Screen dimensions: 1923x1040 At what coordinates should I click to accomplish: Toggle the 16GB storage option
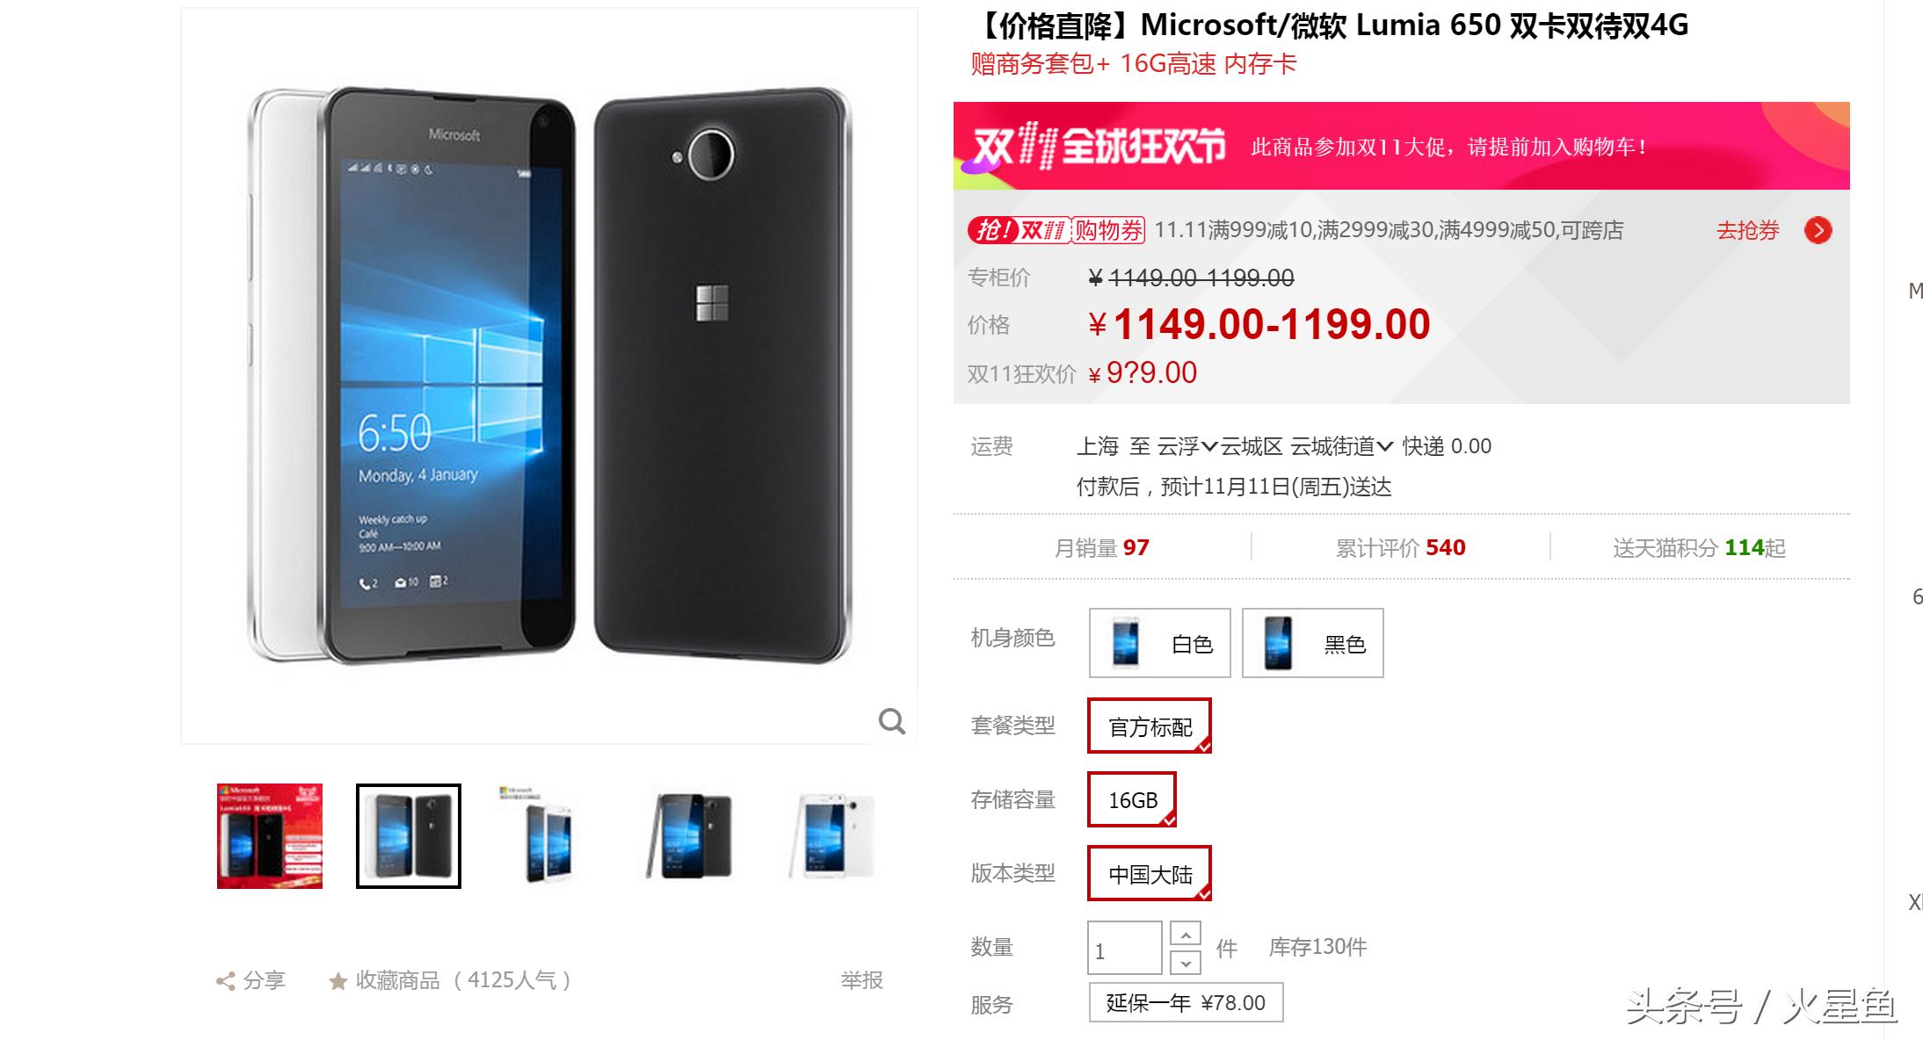[x=1132, y=799]
